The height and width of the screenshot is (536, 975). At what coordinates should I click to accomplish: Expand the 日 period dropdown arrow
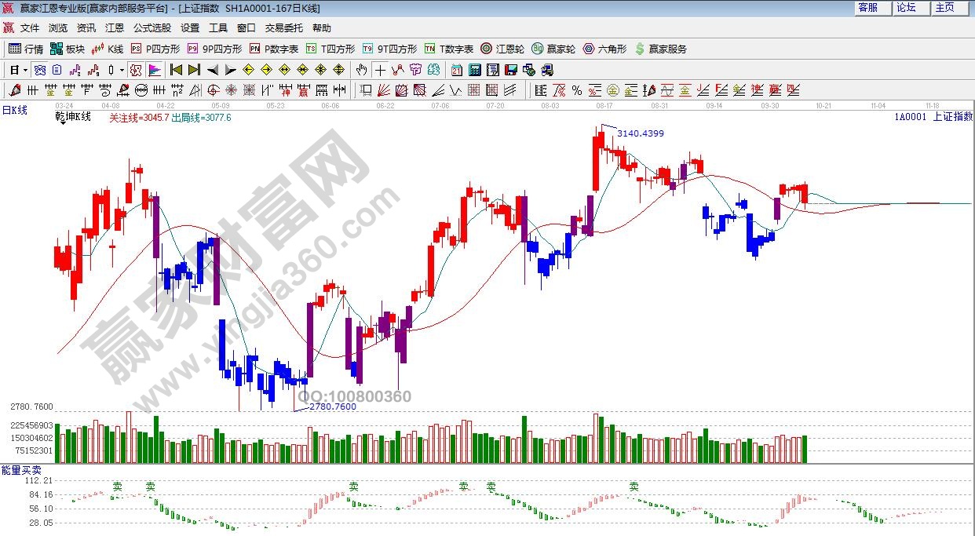(25, 70)
